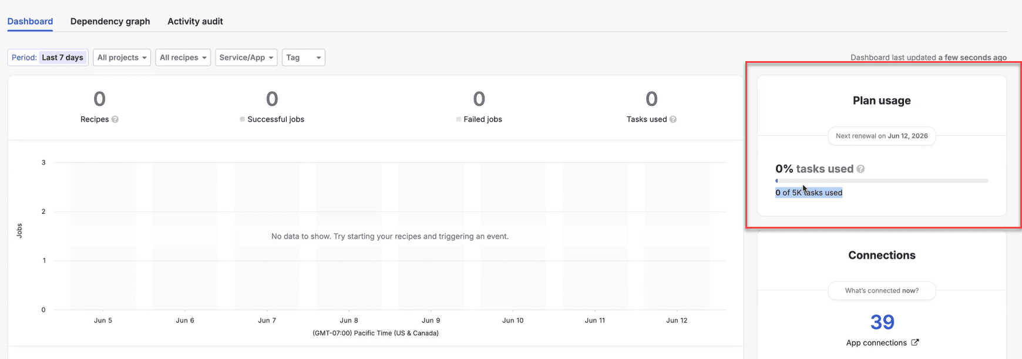The image size is (1022, 359).
Task: Click the Jun 10 axis label
Action: 513,320
